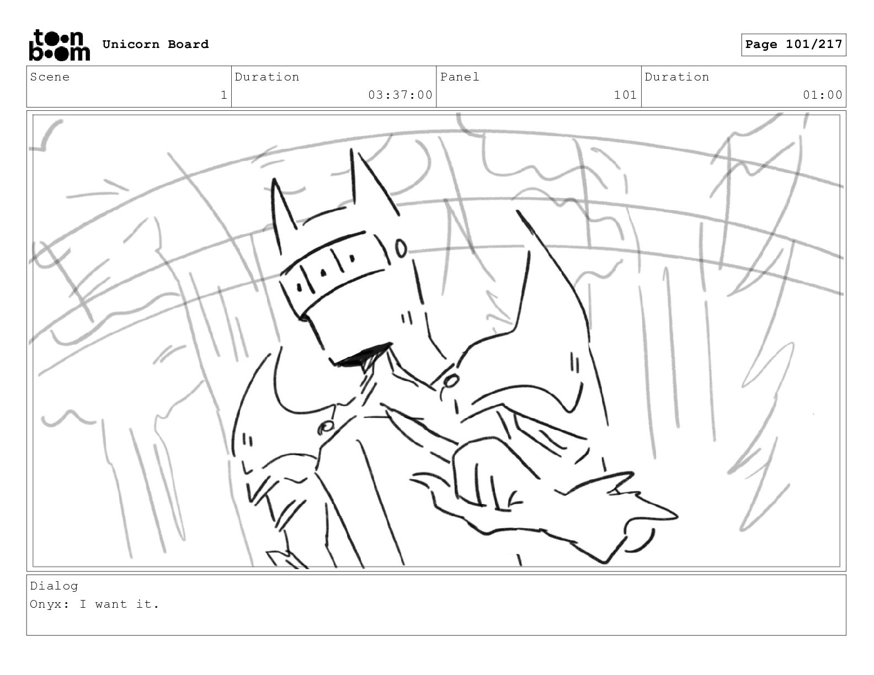874x675 pixels.
Task: Click the 'Panel' header label
Action: (x=460, y=77)
